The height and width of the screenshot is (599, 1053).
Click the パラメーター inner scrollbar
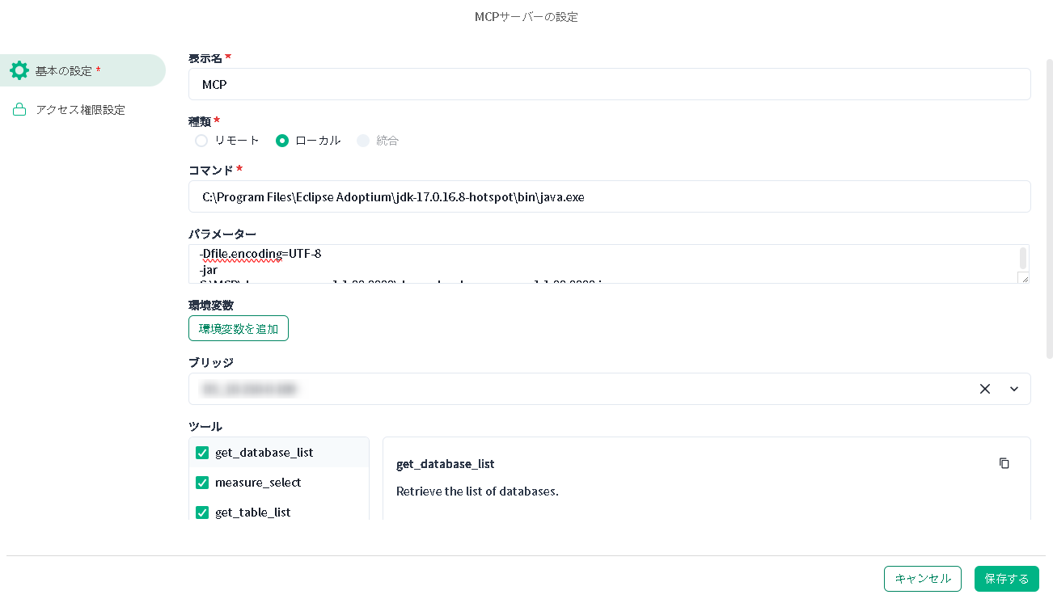[x=1023, y=259]
